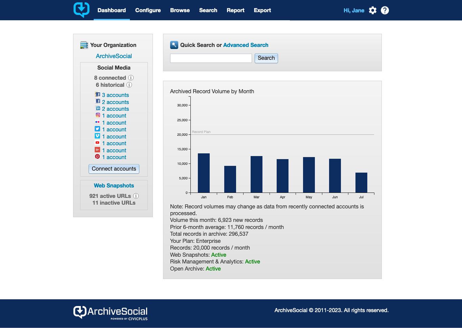Select the Instagram account icon
Image resolution: width=462 pixels, height=328 pixels.
pos(98,115)
